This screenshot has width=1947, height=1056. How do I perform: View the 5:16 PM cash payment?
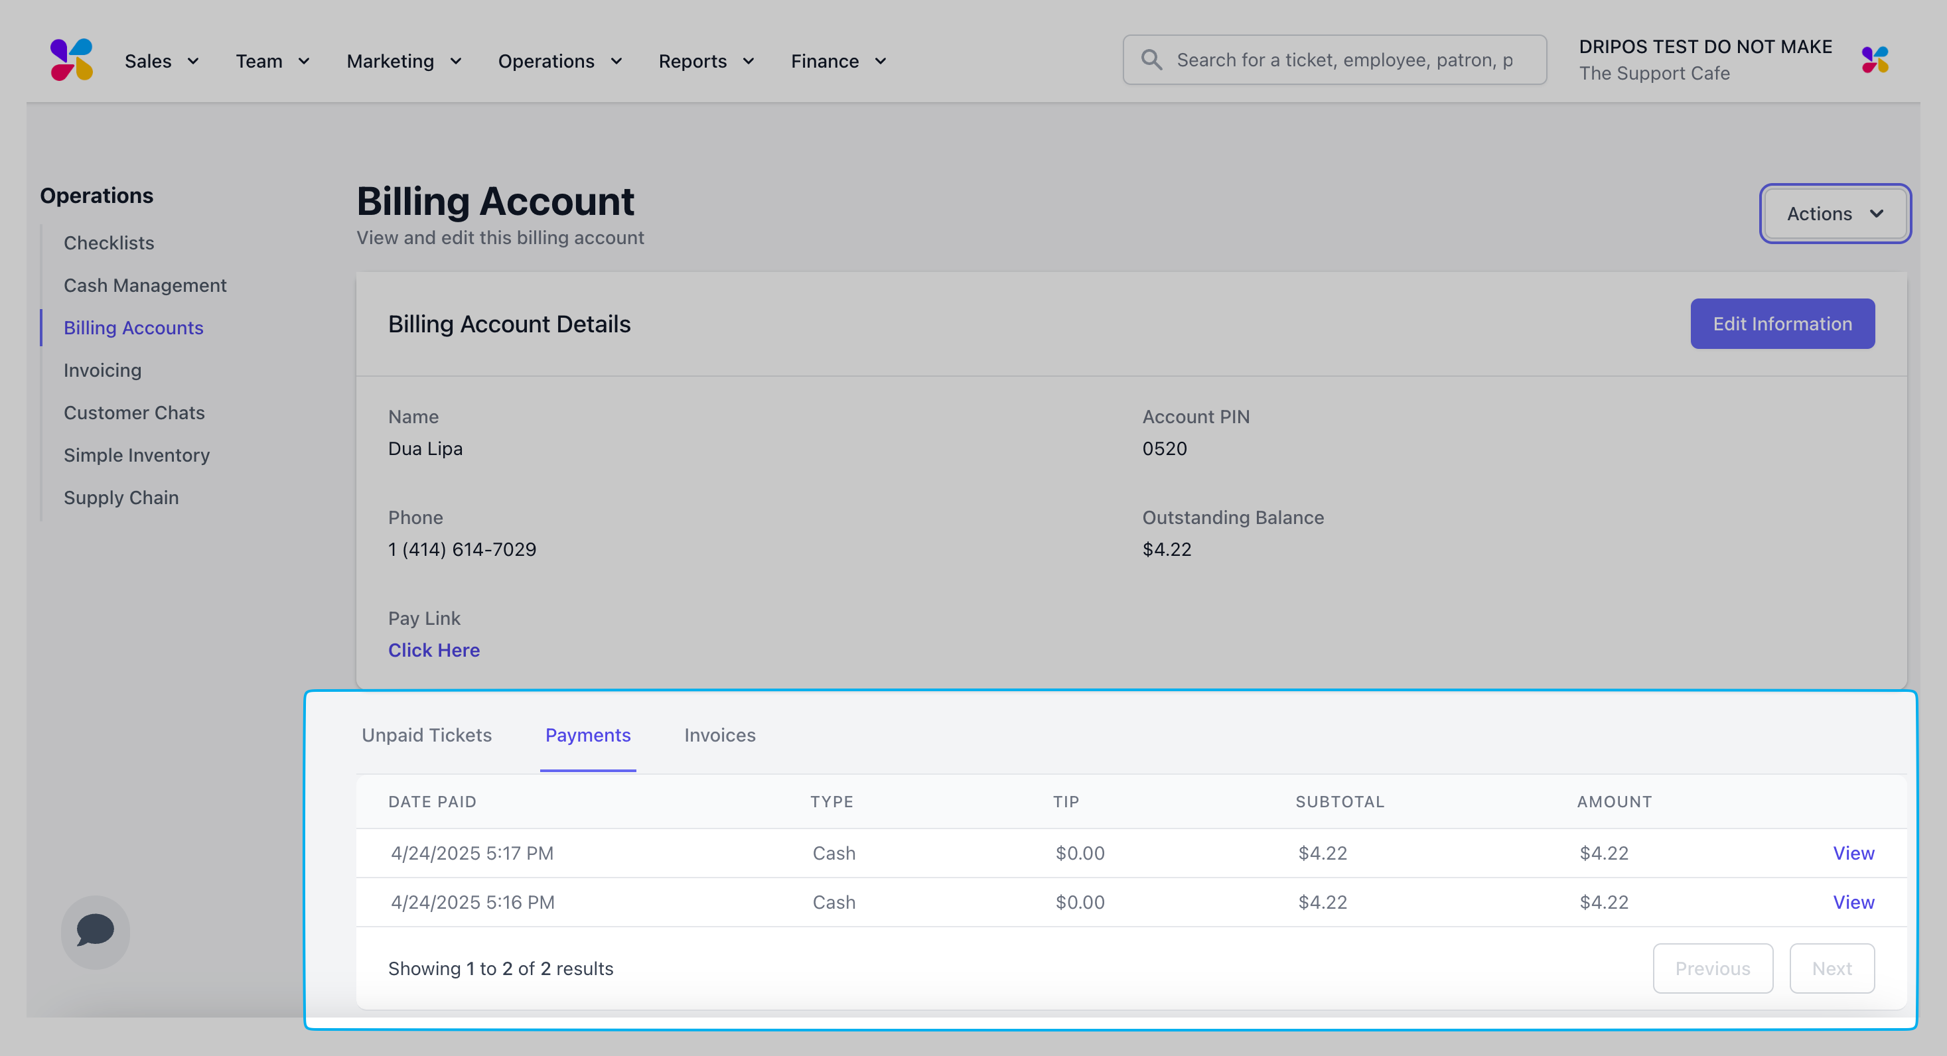click(1853, 902)
